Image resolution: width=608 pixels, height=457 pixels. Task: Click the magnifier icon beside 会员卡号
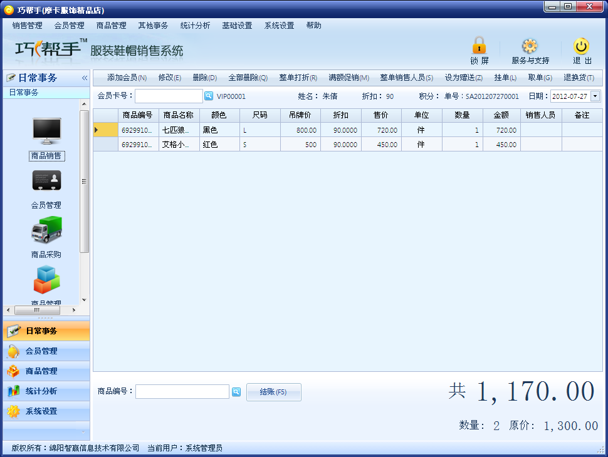tap(209, 96)
